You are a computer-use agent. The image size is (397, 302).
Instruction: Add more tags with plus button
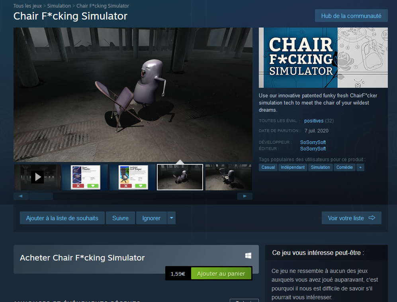[x=360, y=167]
